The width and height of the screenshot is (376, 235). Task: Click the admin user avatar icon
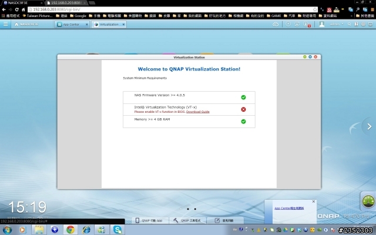321,24
